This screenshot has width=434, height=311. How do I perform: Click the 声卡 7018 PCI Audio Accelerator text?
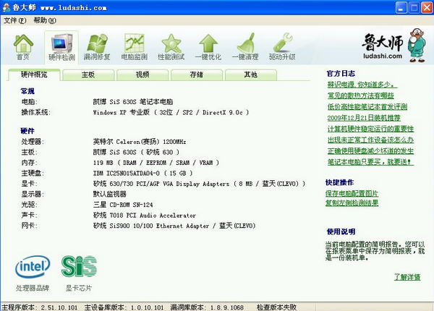point(145,216)
